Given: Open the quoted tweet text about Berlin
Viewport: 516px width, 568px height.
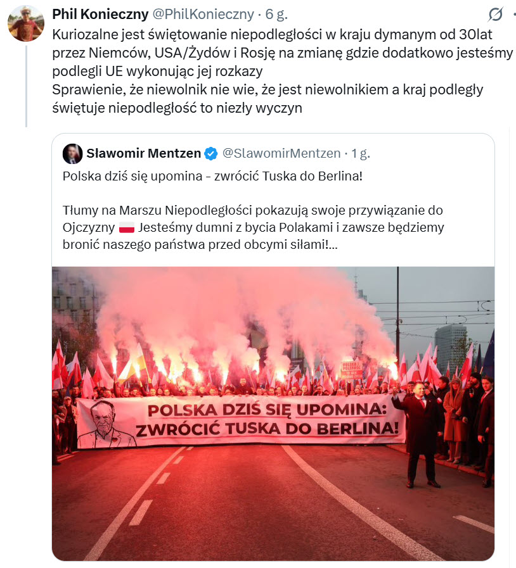Looking at the screenshot, I should [x=212, y=176].
